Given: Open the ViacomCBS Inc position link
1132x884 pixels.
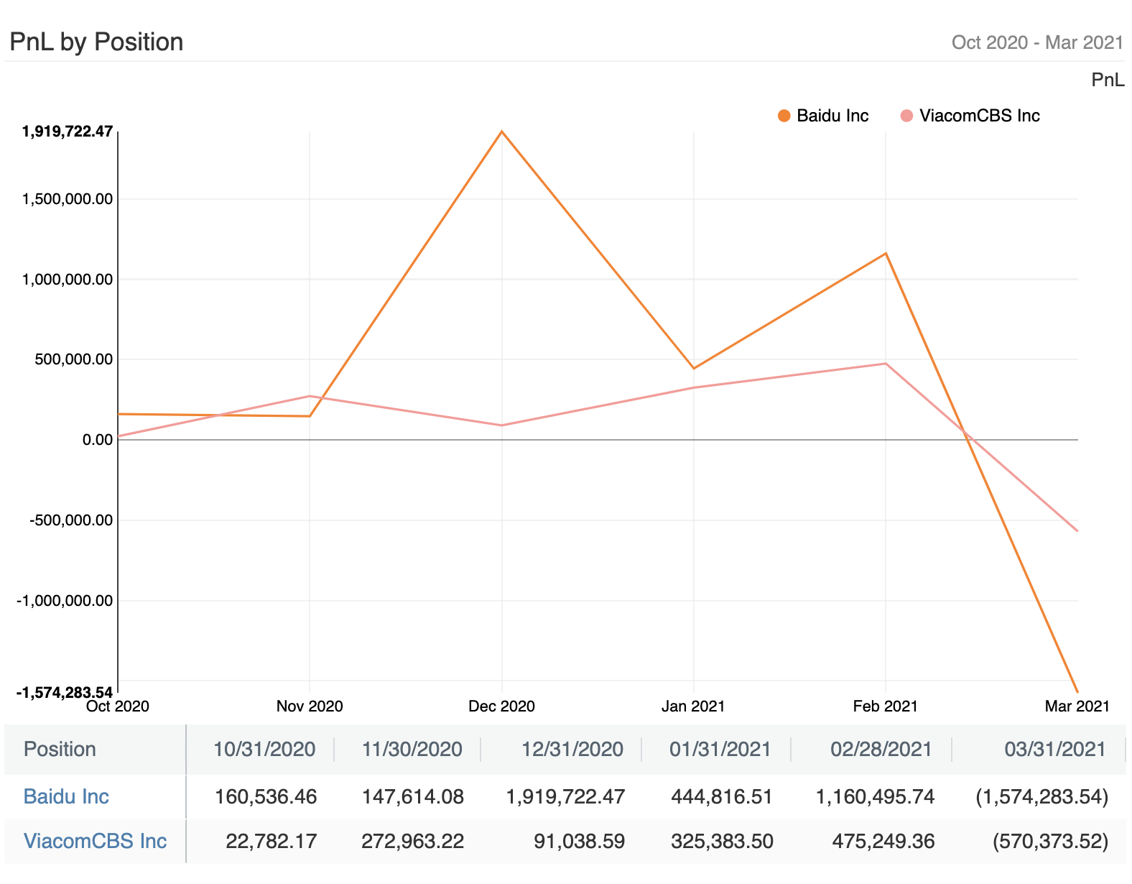Looking at the screenshot, I should (x=95, y=841).
